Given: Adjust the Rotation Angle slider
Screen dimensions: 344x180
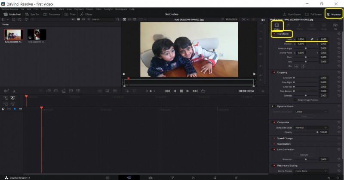Looking at the screenshot, I should click(306, 48).
